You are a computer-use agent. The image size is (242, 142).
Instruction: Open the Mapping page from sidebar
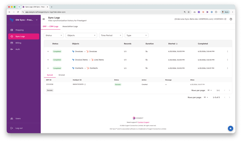23,30
